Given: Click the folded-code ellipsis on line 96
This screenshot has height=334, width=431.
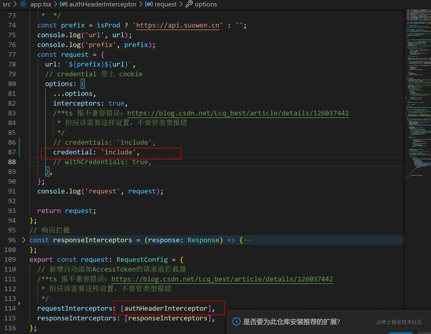Looking at the screenshot, I should (x=247, y=240).
